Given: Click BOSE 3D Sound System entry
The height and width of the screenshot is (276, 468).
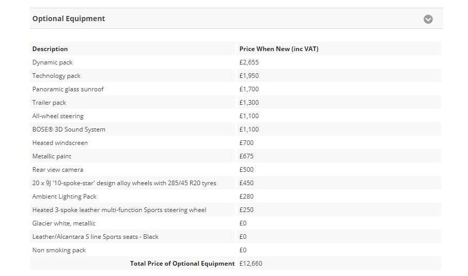Looking at the screenshot, I should point(69,129).
